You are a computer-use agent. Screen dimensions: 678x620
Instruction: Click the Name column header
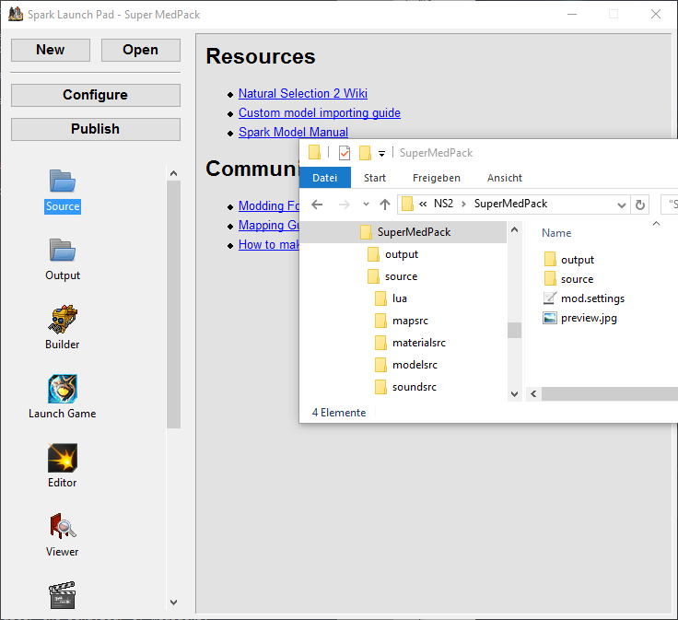point(556,233)
